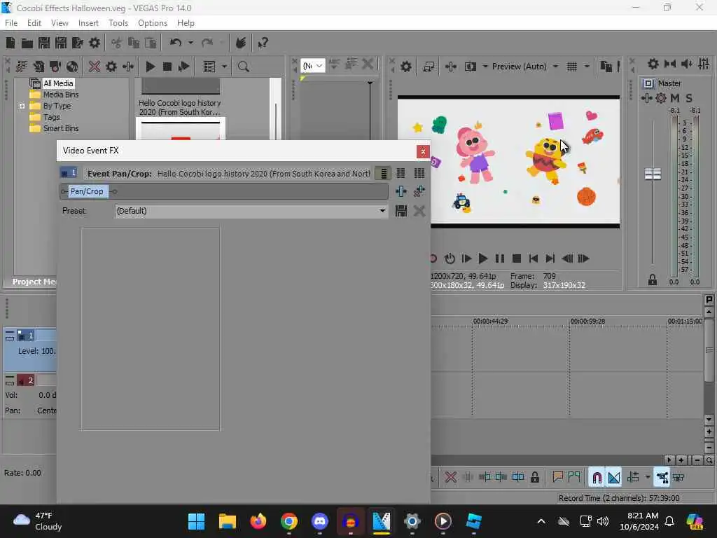Open Media FX icon in Project Media toolbar

coord(128,67)
